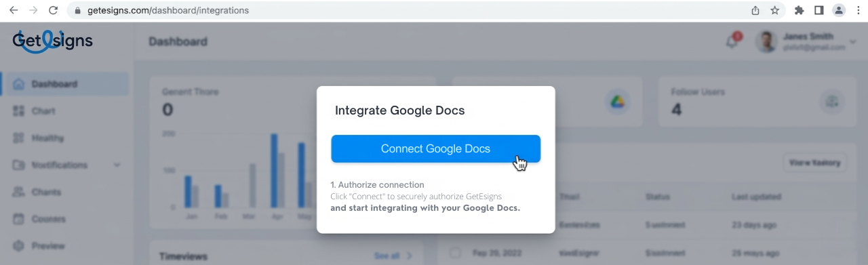This screenshot has width=868, height=265.
Task: Click the Notifications folder icon in sidebar
Action: (x=19, y=165)
